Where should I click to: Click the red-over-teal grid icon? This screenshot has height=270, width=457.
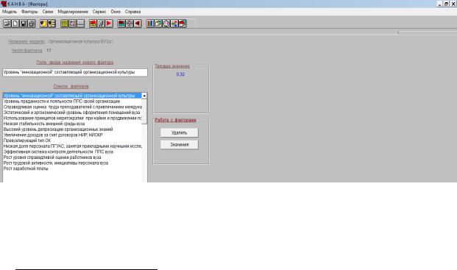tap(121, 24)
